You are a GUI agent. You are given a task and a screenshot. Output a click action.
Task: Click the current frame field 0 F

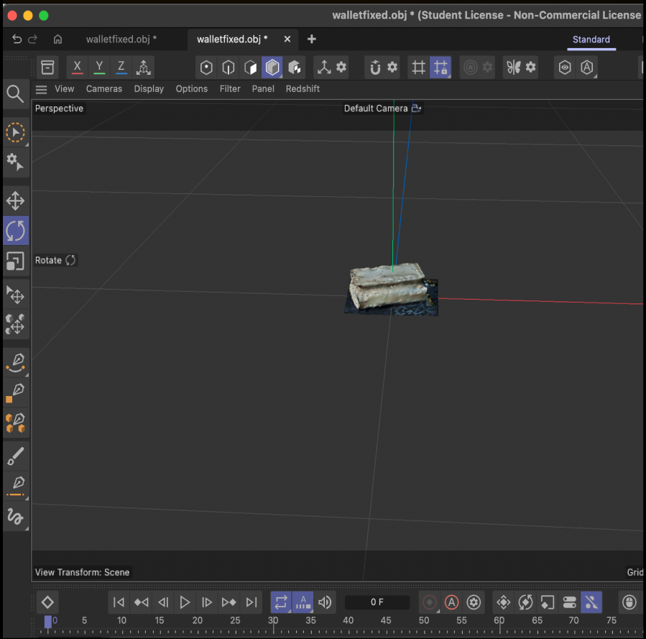(x=377, y=602)
